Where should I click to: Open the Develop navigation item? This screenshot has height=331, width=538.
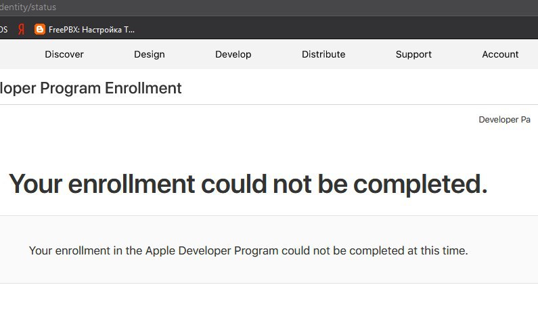[x=233, y=54]
